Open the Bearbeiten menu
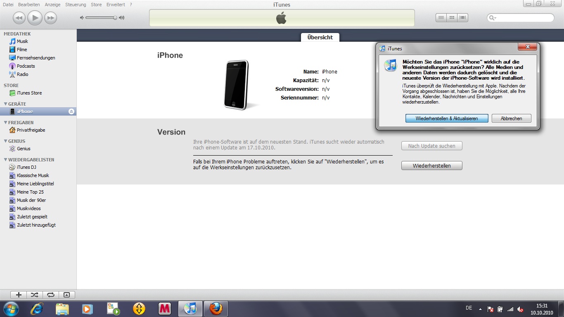This screenshot has width=564, height=317. [x=29, y=5]
